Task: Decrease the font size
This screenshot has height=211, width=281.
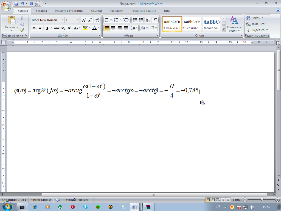Action: (x=90, y=20)
